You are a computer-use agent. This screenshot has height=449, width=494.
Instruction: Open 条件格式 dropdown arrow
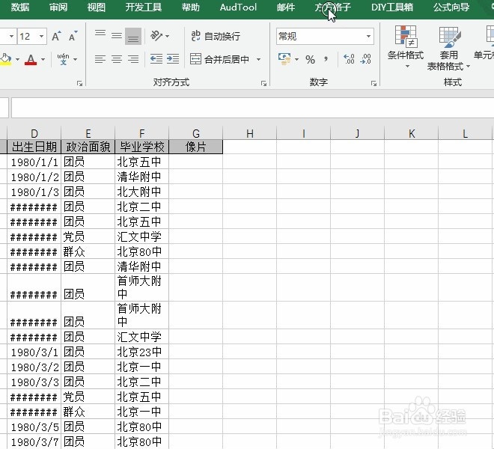pyautogui.click(x=407, y=66)
